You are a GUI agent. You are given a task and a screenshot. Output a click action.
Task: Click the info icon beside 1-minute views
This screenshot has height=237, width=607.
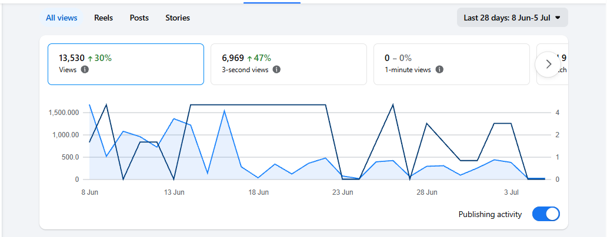tap(439, 70)
